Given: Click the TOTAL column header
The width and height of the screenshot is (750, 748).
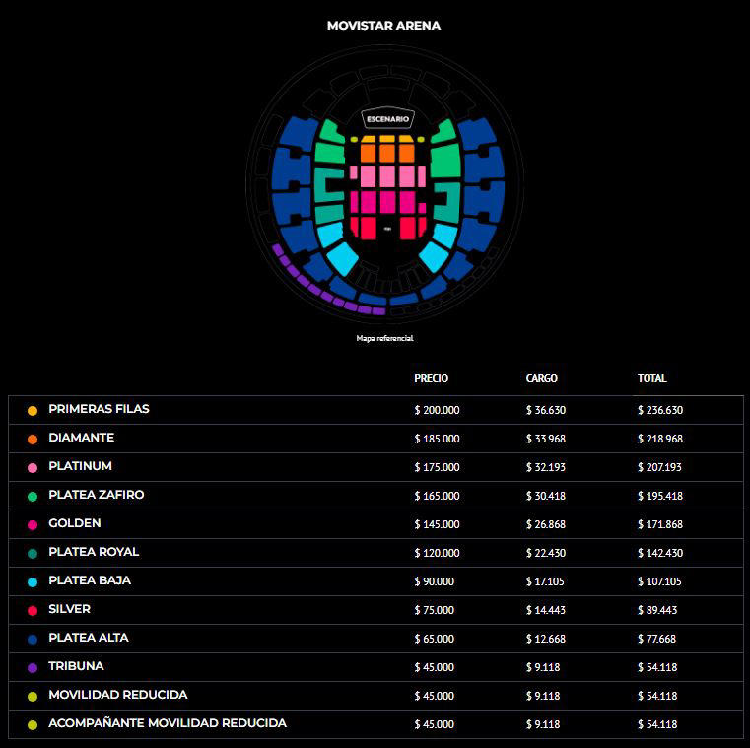Looking at the screenshot, I should 652,378.
